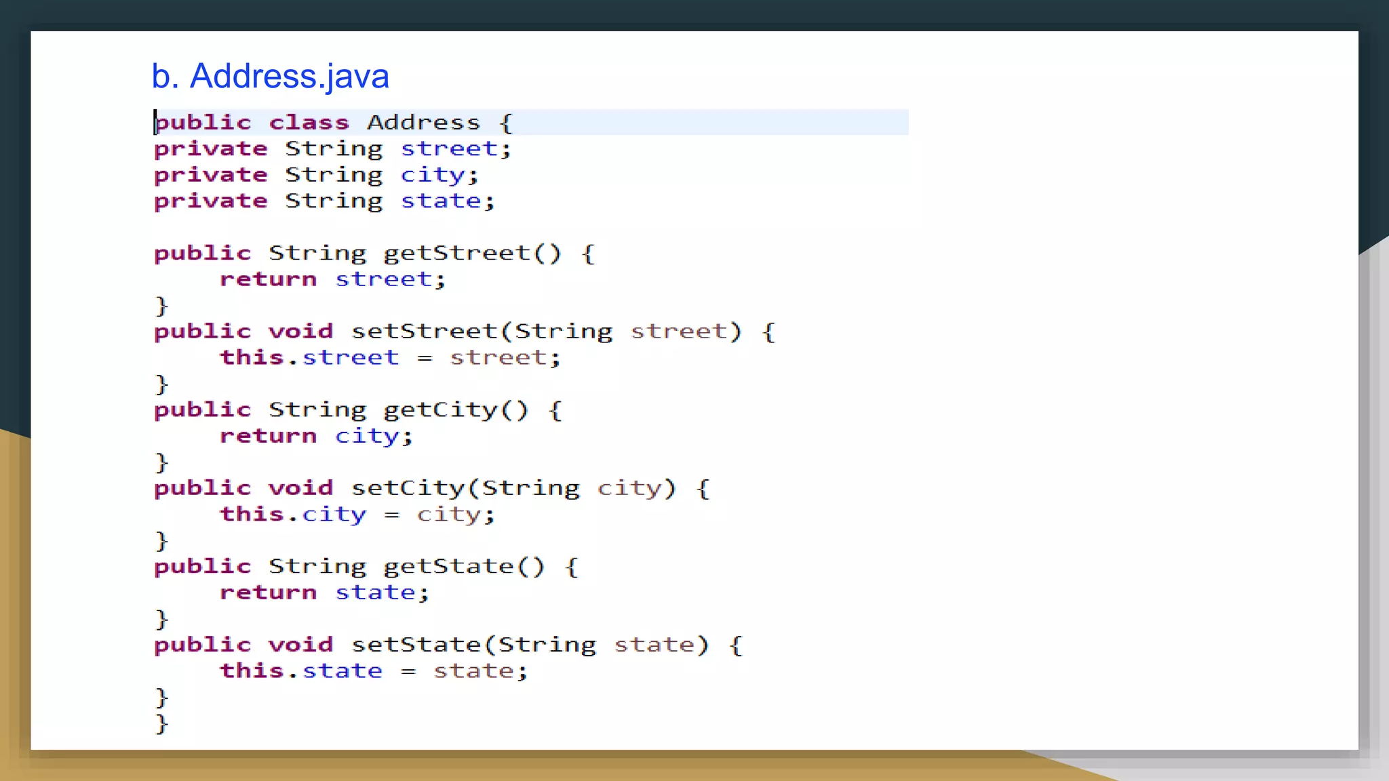Click the slide title 'b. Address.java'
1389x781 pixels.
coord(270,76)
